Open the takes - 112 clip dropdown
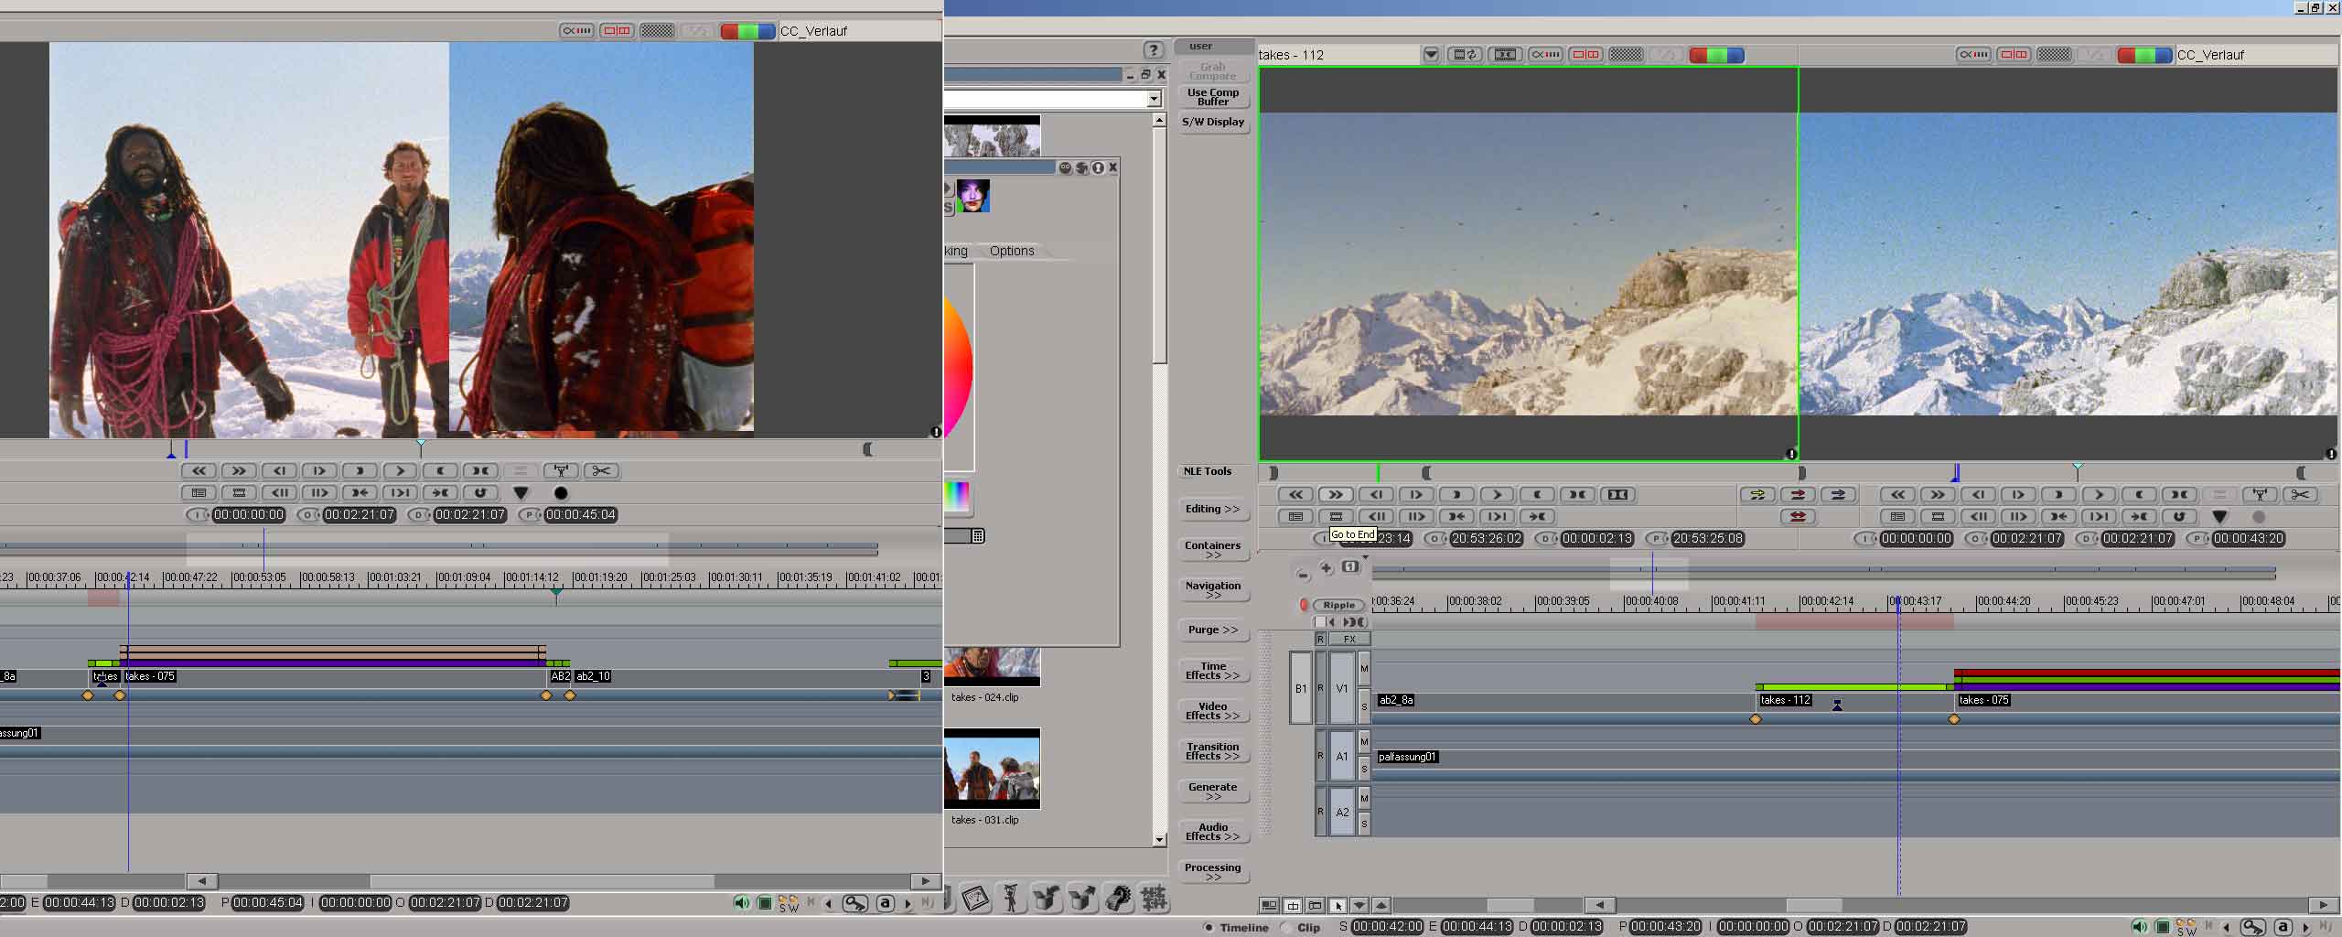2342x937 pixels. (x=1431, y=55)
